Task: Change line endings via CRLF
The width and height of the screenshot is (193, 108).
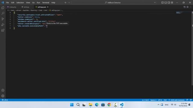Action: pos(165,100)
